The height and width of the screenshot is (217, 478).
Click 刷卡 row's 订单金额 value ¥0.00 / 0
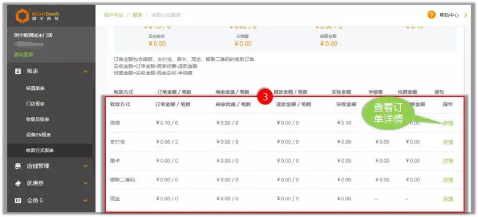(x=167, y=161)
